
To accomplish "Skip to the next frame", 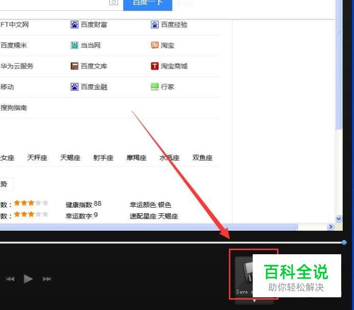I will tap(47, 279).
